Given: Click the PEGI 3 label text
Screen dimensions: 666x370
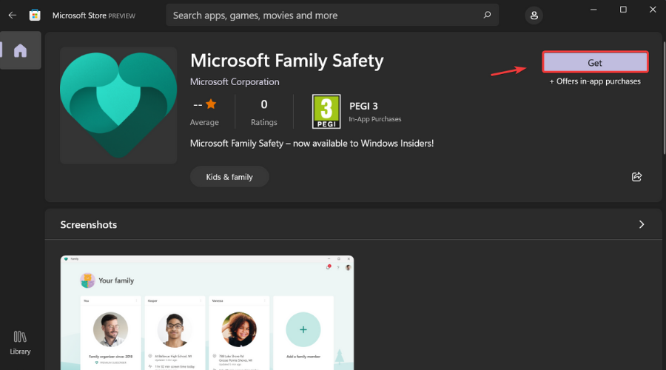Looking at the screenshot, I should pos(363,106).
